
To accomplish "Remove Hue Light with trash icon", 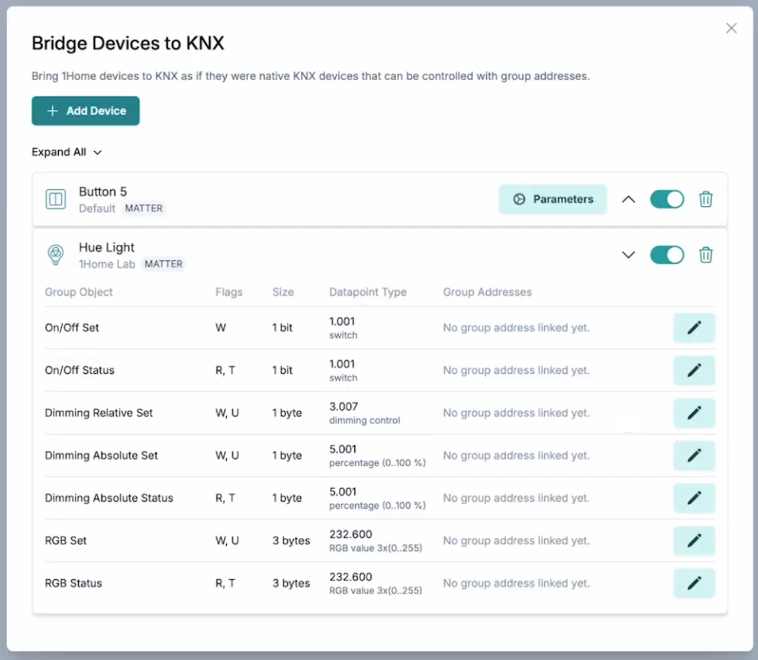I will (x=706, y=255).
